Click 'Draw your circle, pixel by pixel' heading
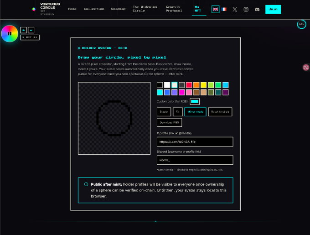The image size is (310, 235). (122, 57)
